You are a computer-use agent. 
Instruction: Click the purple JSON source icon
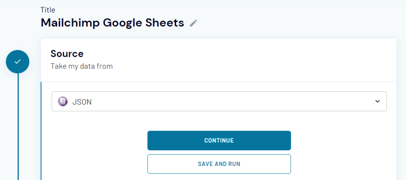(63, 102)
